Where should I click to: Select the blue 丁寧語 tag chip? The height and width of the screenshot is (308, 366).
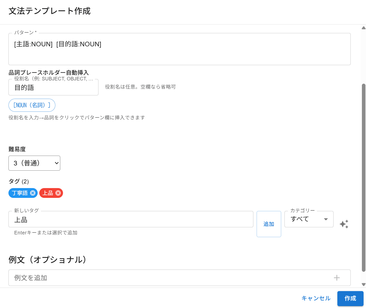20,193
